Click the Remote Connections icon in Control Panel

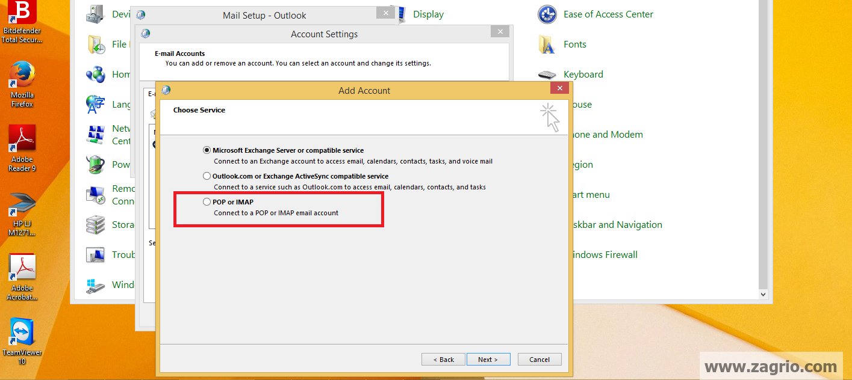pyautogui.click(x=96, y=195)
